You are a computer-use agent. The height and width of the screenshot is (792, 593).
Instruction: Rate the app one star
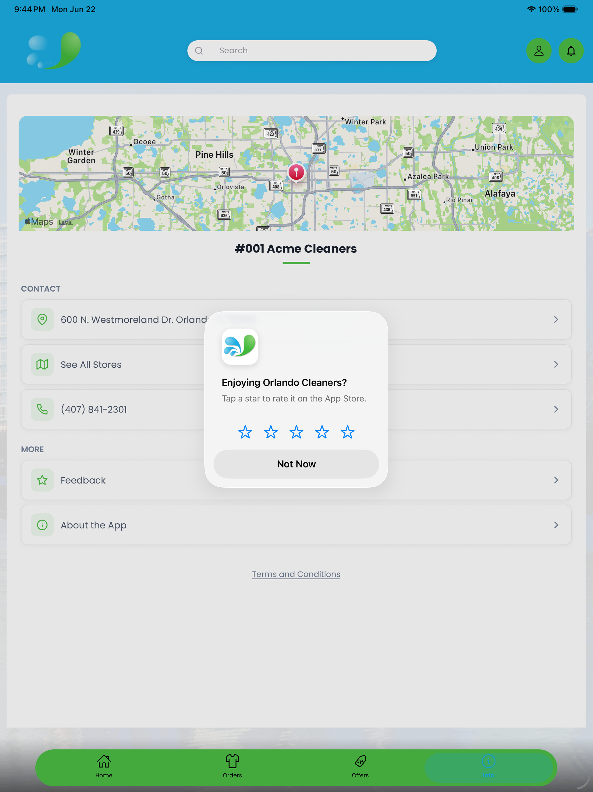point(245,432)
